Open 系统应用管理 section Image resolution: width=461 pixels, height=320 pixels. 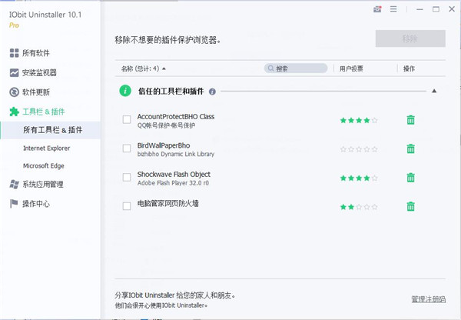pyautogui.click(x=43, y=185)
